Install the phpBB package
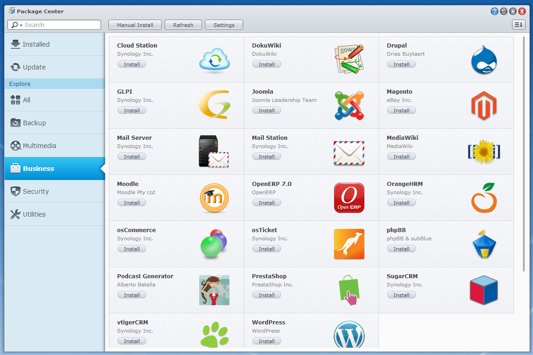The image size is (533, 355). pos(401,249)
